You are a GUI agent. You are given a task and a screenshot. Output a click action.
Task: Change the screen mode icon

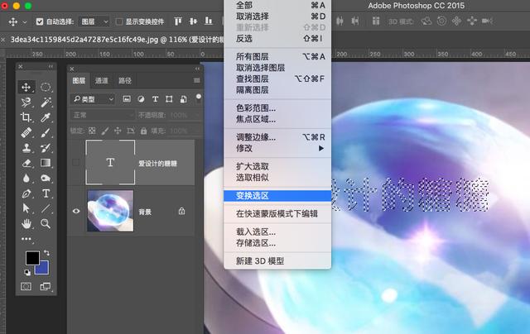tap(46, 286)
